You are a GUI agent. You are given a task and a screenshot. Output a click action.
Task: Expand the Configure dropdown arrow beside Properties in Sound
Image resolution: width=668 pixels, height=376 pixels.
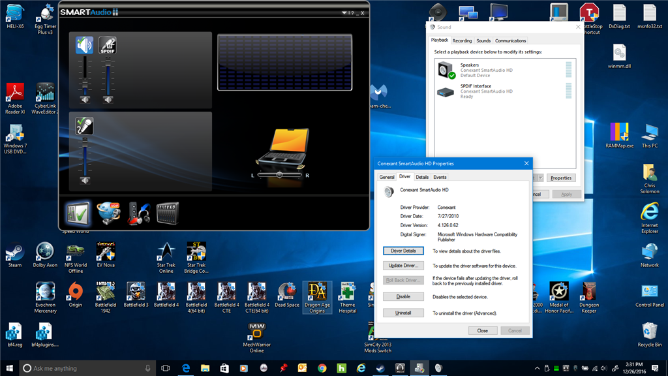coord(540,178)
